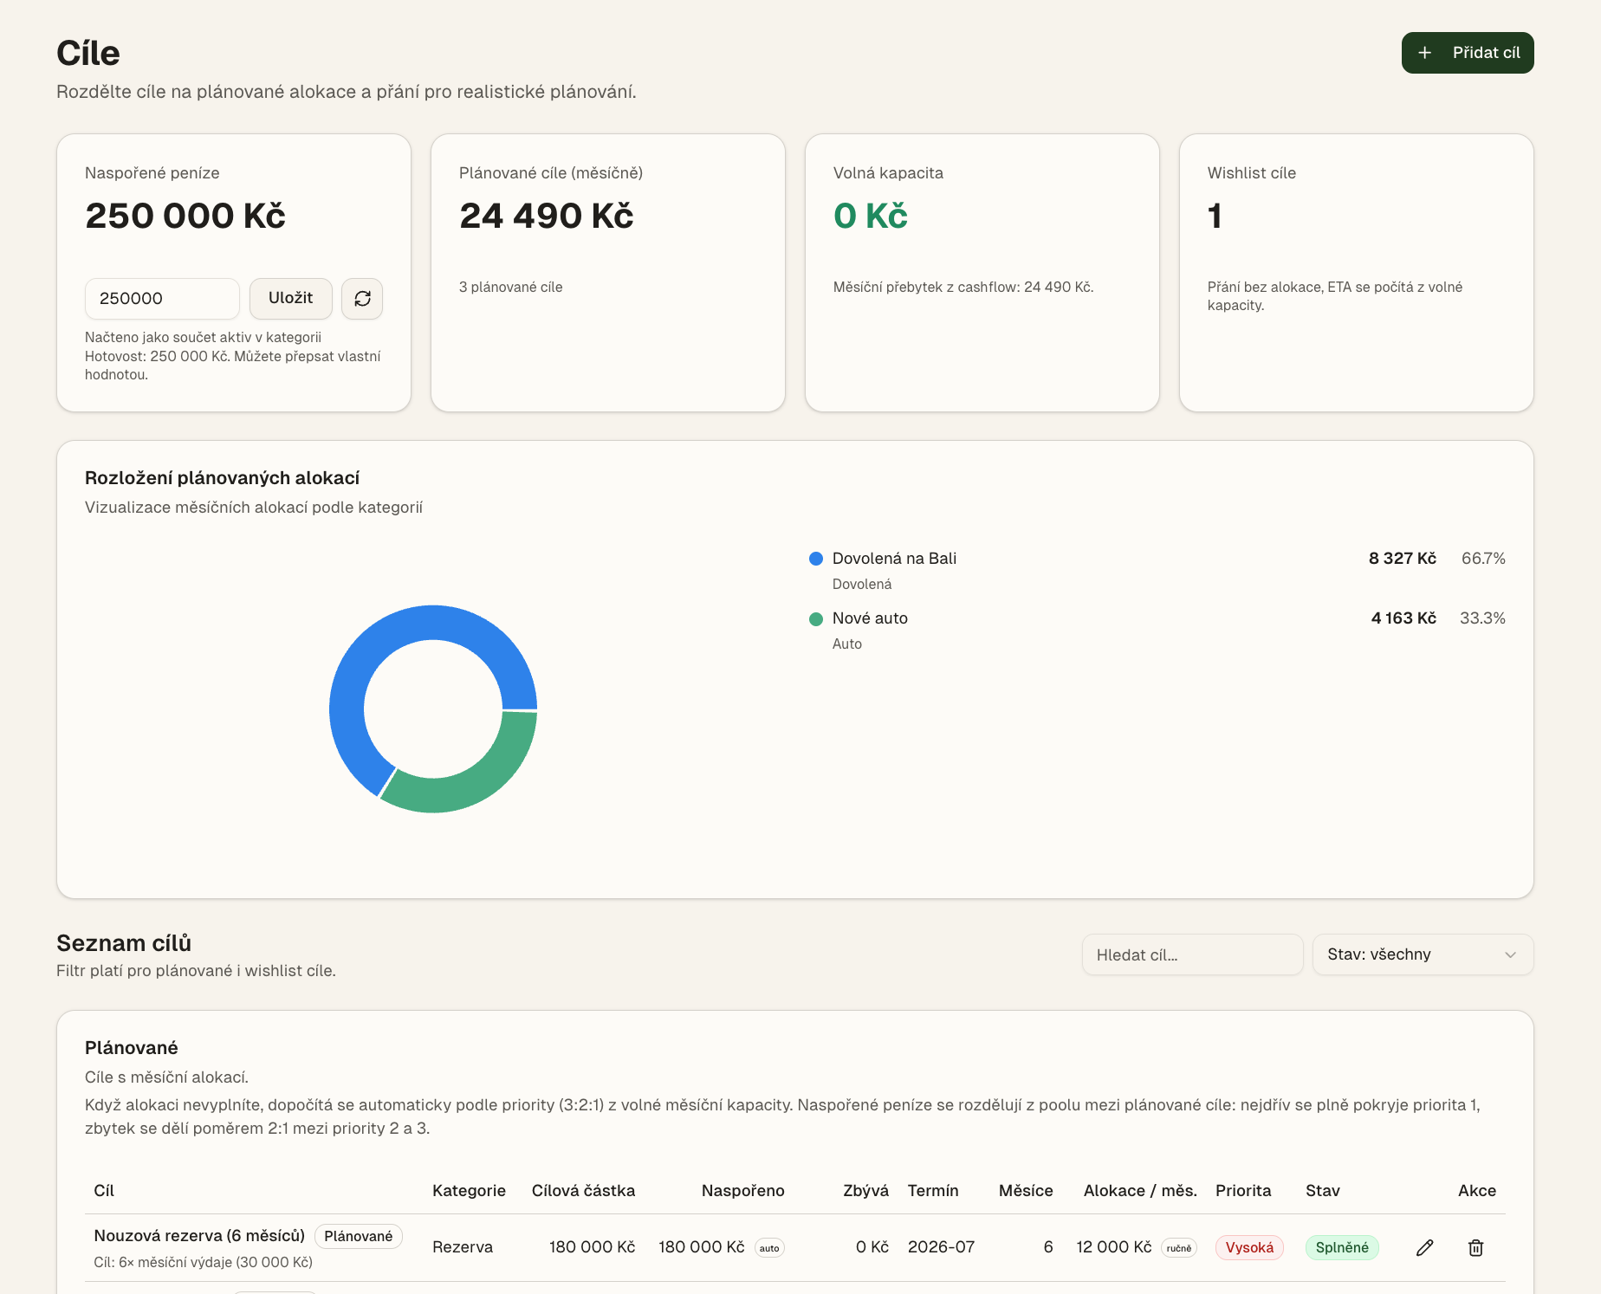Toggle the Nové auto legend entry
The image size is (1601, 1294).
(x=869, y=618)
